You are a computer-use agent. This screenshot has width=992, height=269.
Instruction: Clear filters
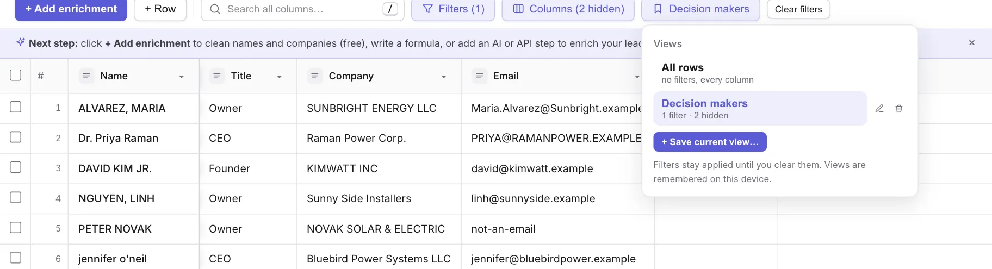click(798, 9)
